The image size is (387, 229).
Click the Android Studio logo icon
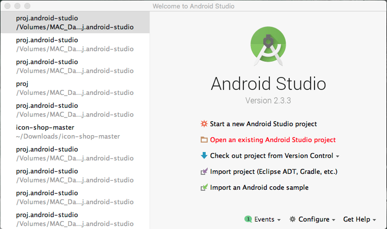268,46
